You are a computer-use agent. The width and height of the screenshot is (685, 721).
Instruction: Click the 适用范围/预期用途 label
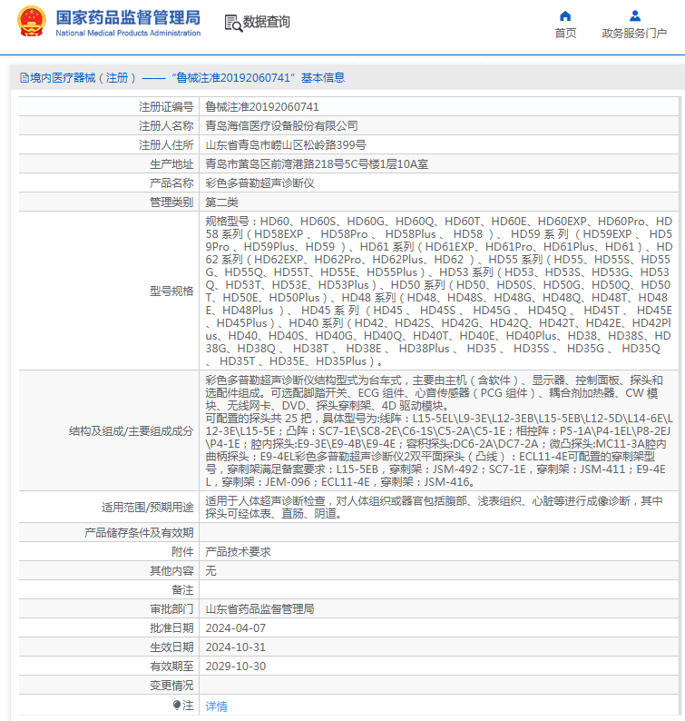[x=148, y=508]
